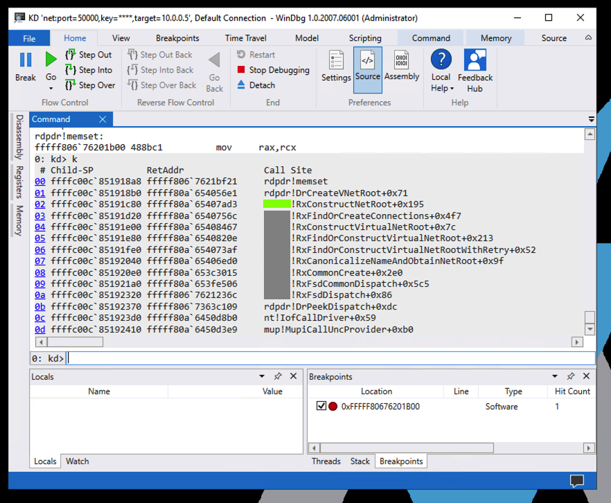Image resolution: width=611 pixels, height=503 pixels.
Task: Click the Break pause icon
Action: click(26, 61)
